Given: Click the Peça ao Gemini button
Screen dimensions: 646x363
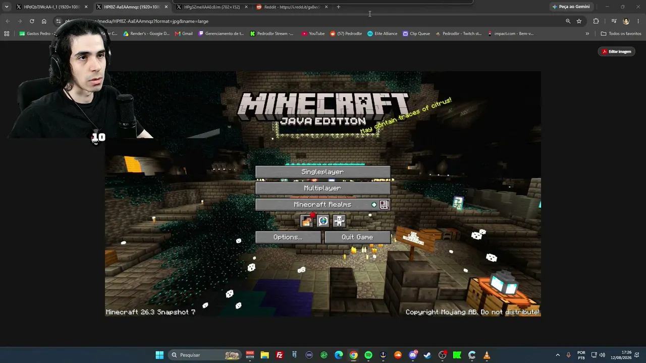Looking at the screenshot, I should (571, 7).
